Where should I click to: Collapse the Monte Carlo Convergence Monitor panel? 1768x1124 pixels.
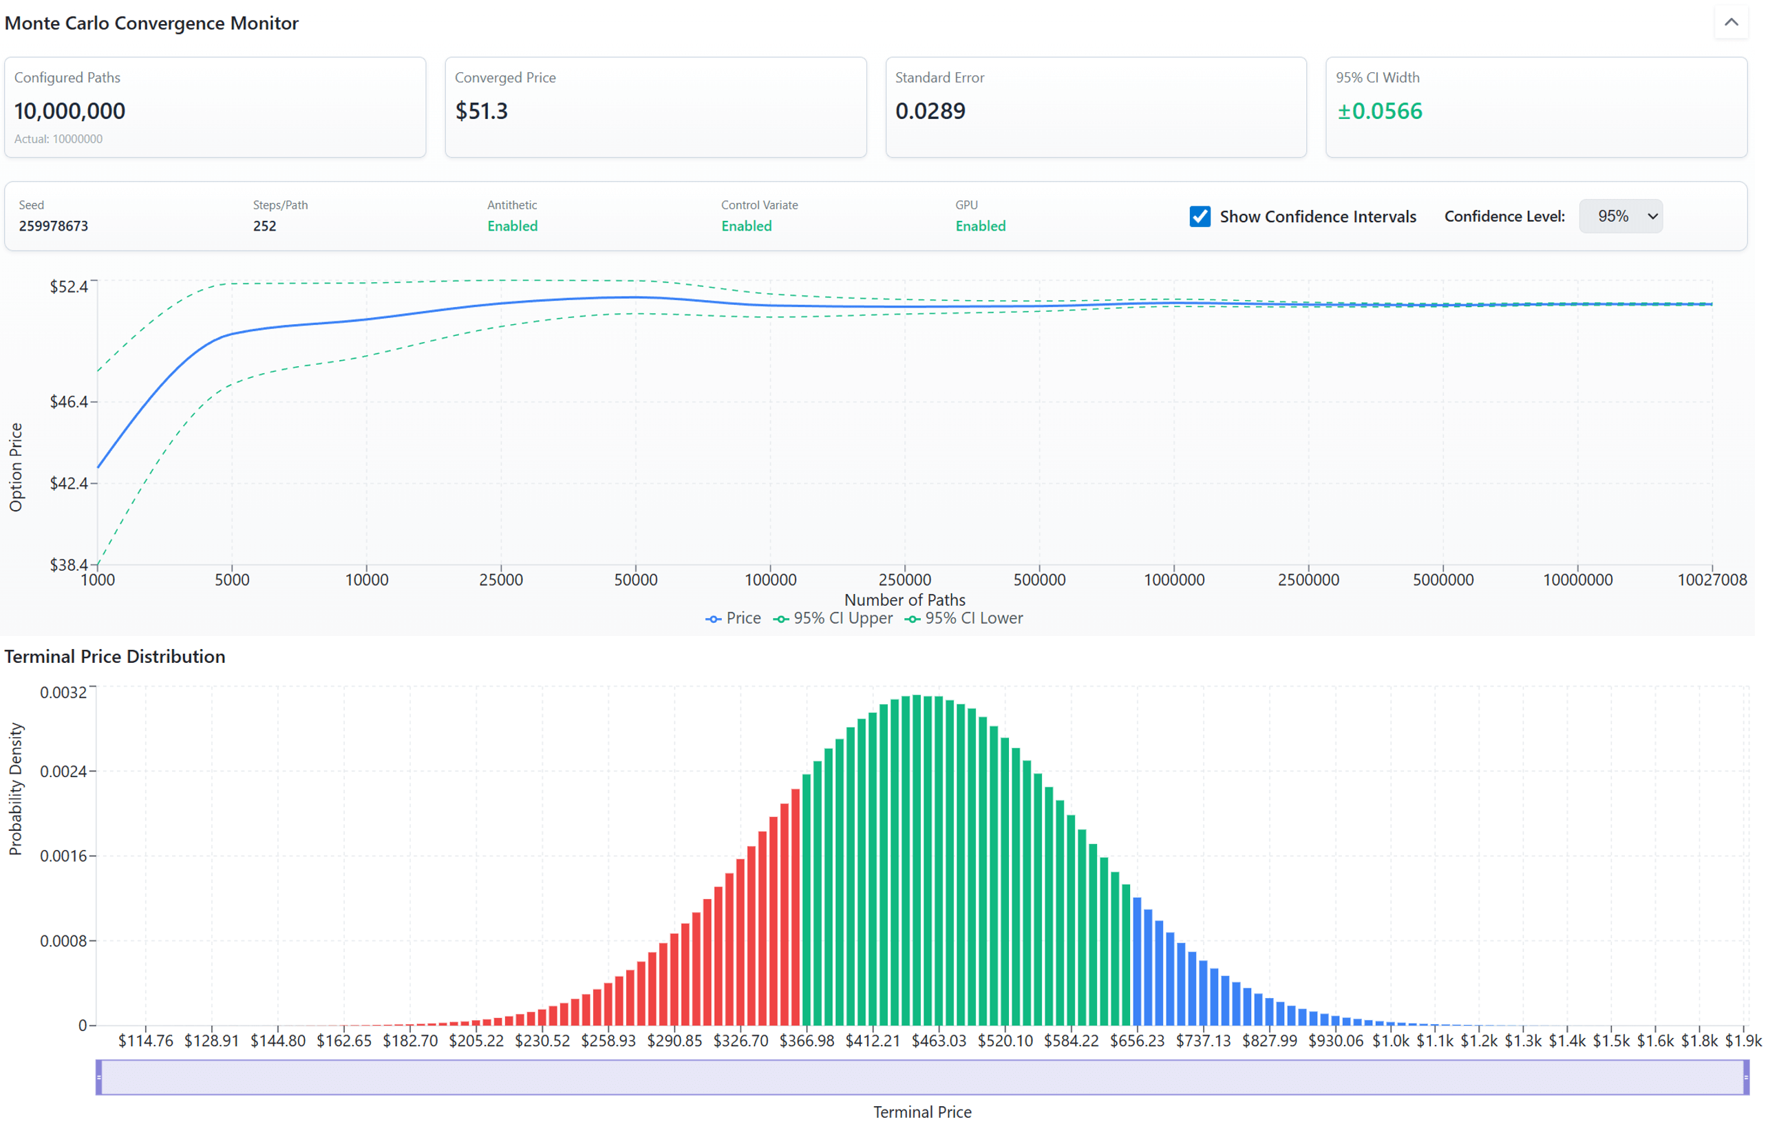pyautogui.click(x=1732, y=23)
